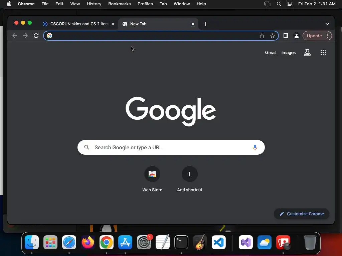The height and width of the screenshot is (256, 342).
Task: Open Customize Chrome panel
Action: point(302,214)
